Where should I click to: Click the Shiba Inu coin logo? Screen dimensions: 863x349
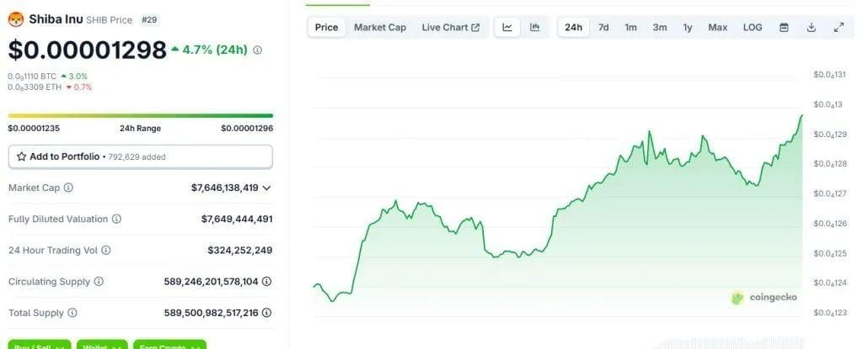point(16,20)
